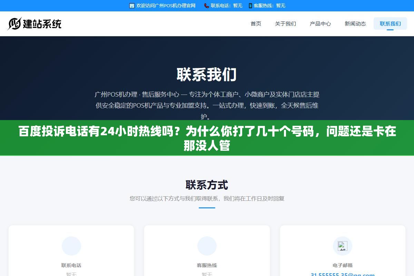Click the 建站系统 logo

[34, 23]
